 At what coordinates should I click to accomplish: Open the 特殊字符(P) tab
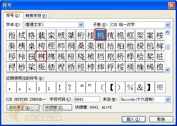tap(36, 16)
